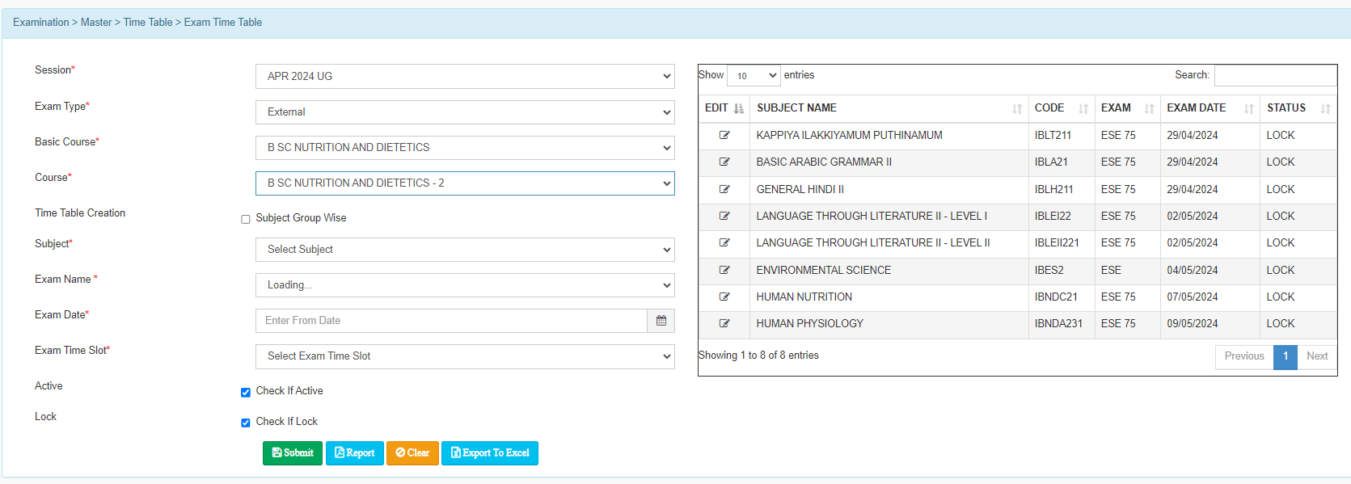The width and height of the screenshot is (1351, 484).
Task: Expand the Select Subject dropdown
Action: point(465,250)
